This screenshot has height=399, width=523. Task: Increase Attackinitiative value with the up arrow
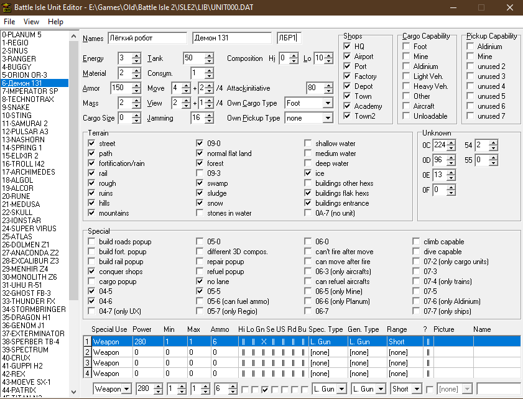(330, 85)
